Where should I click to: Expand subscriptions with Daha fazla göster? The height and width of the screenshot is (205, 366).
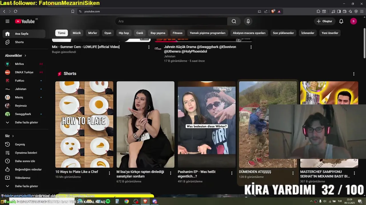coord(24,122)
